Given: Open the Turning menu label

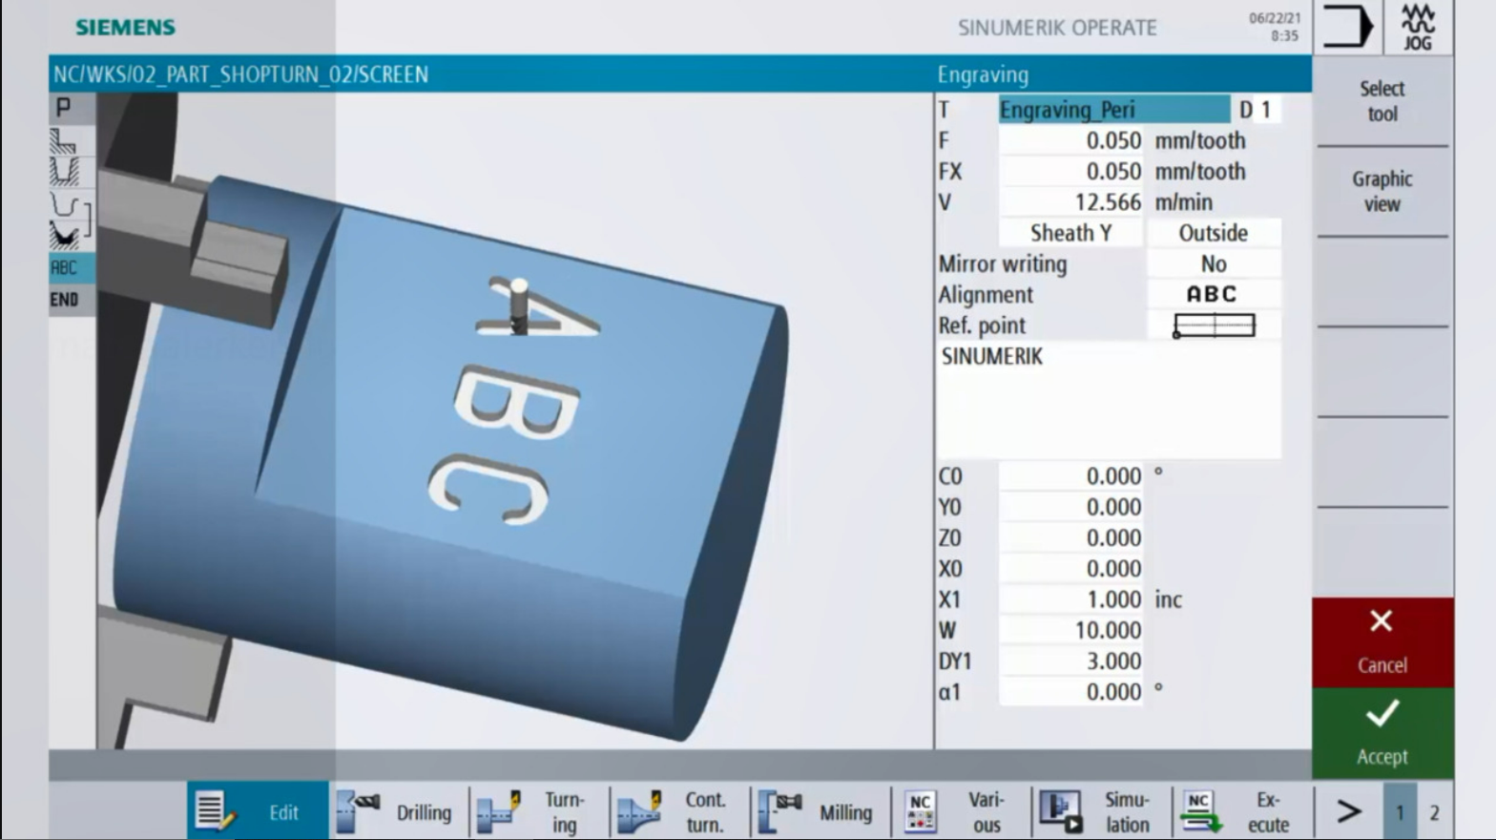Looking at the screenshot, I should coord(565,812).
